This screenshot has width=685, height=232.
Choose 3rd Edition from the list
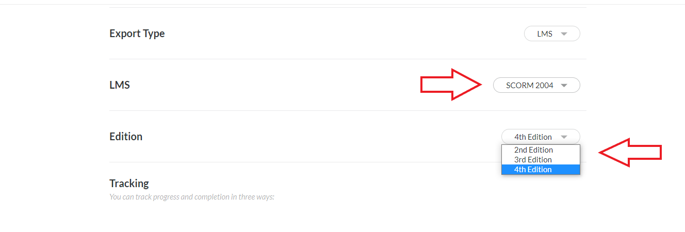pyautogui.click(x=541, y=159)
